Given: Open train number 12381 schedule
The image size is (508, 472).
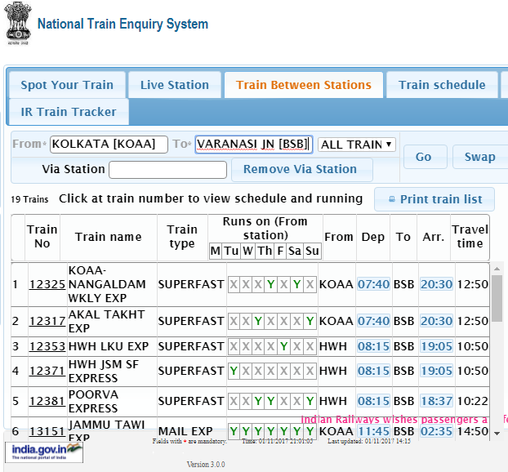Looking at the screenshot, I should tap(47, 402).
